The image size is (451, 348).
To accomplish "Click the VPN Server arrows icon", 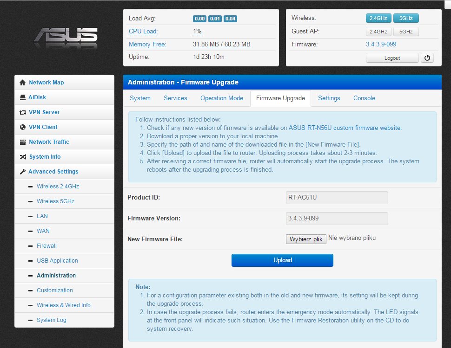I will [x=22, y=112].
